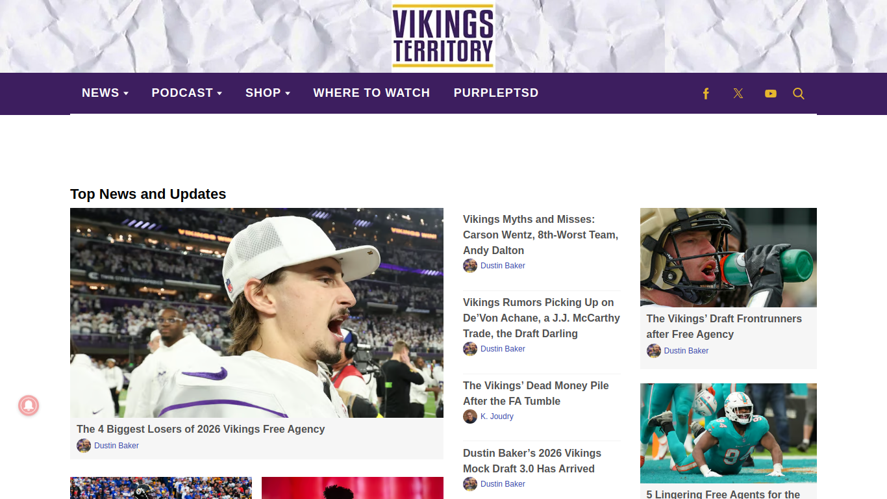Click author avatar beside '4 Biggest Losers' byline
887x499 pixels.
[84, 446]
